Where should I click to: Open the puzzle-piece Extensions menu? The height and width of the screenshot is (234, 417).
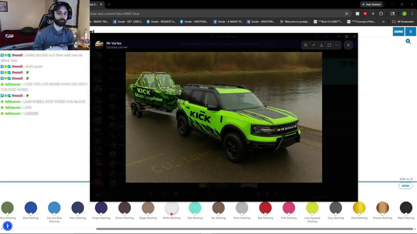[x=381, y=14]
